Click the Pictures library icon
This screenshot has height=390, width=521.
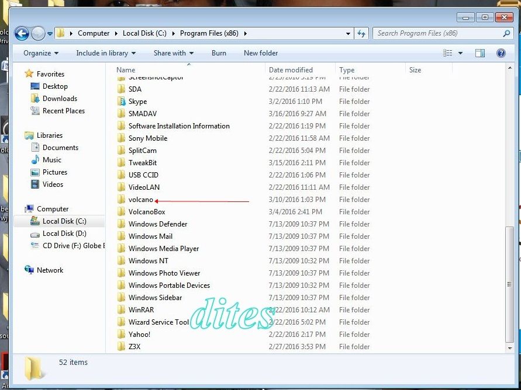[x=35, y=172]
